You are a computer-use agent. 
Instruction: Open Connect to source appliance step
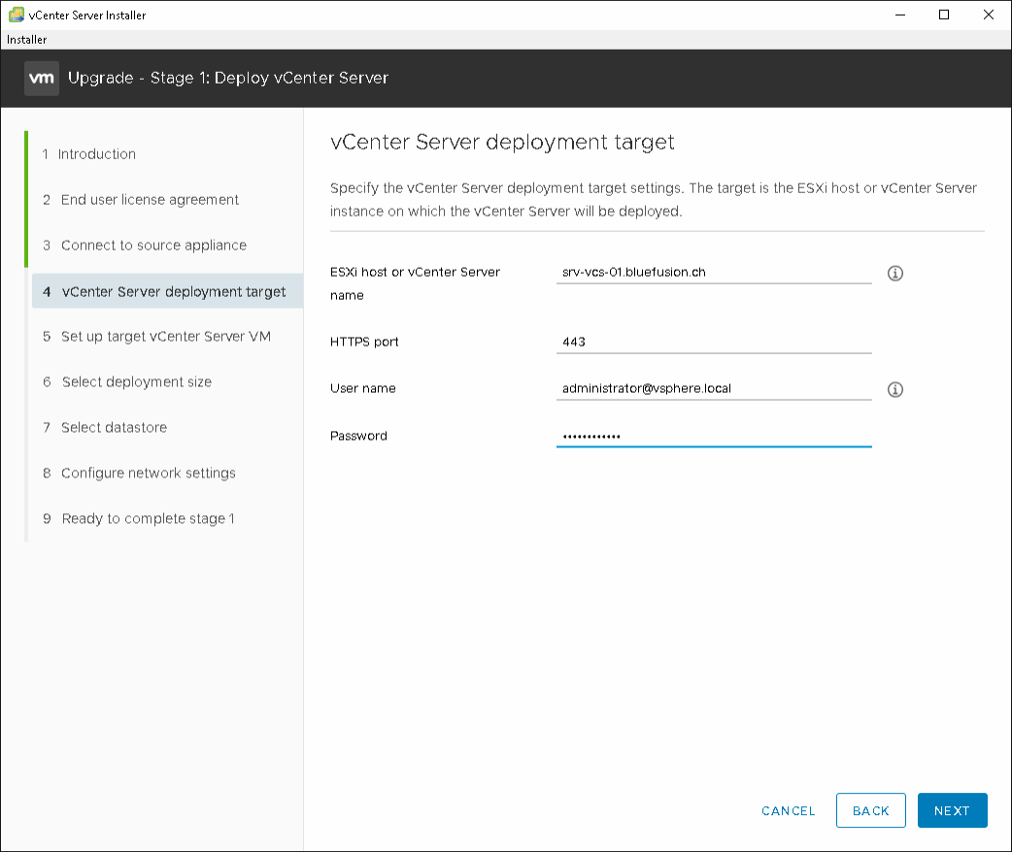click(x=153, y=246)
